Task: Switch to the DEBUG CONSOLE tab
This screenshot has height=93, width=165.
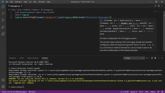Action: click(33, 58)
